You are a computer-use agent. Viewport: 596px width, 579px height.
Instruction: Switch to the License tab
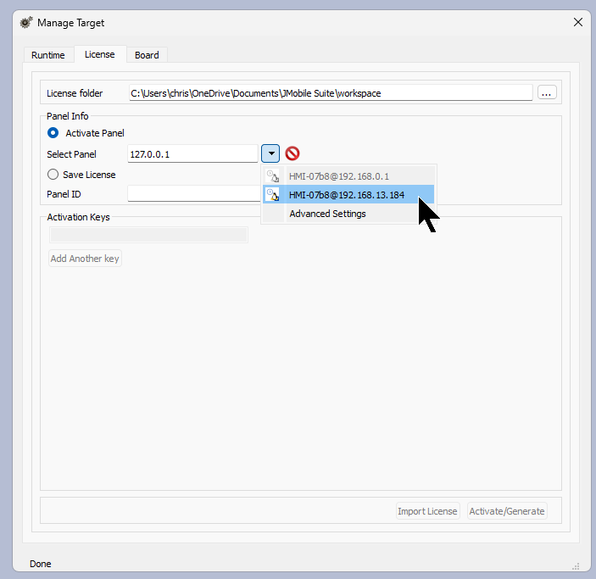tap(99, 54)
